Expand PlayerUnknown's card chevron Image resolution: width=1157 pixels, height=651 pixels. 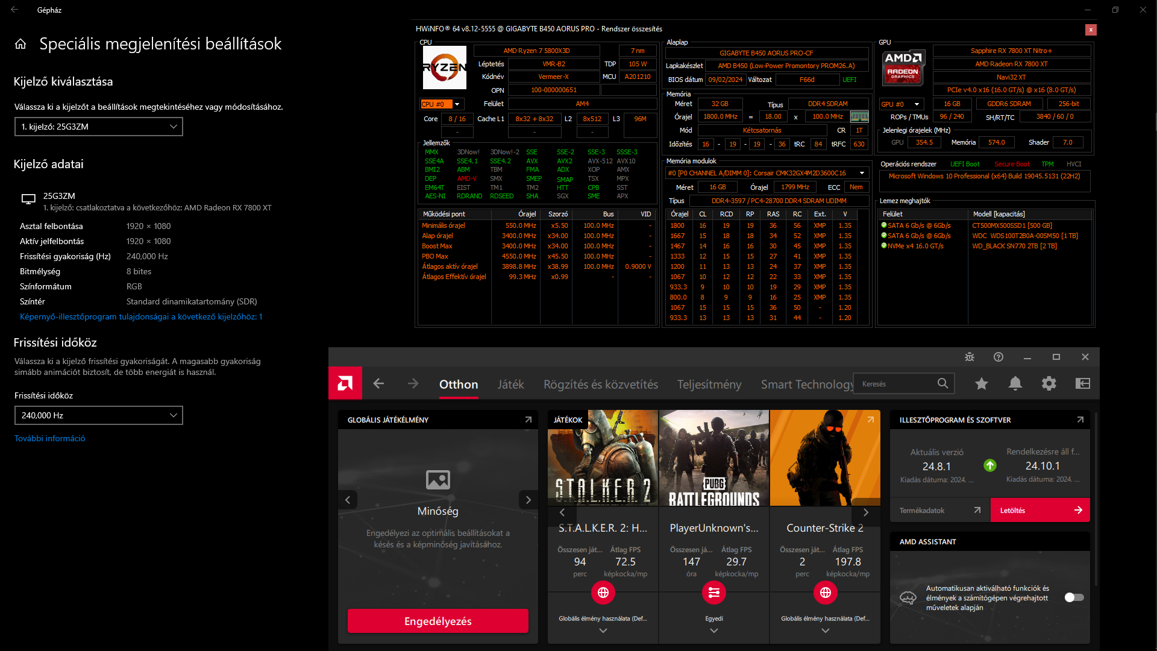(x=714, y=631)
